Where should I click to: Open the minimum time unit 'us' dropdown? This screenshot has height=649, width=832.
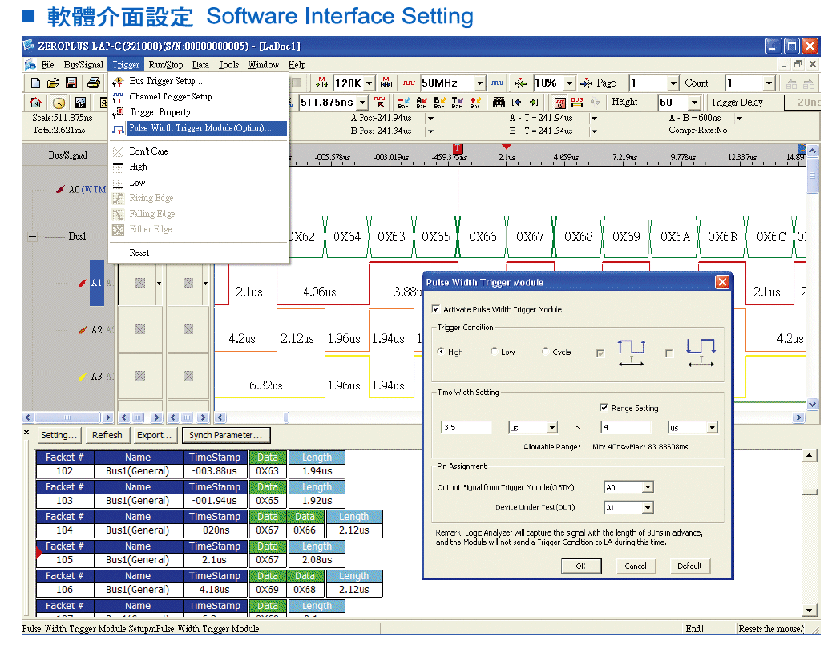point(552,427)
